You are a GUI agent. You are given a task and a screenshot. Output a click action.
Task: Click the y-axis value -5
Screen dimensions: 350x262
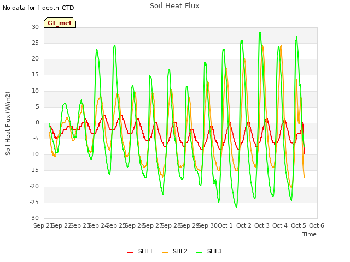click(x=36, y=138)
